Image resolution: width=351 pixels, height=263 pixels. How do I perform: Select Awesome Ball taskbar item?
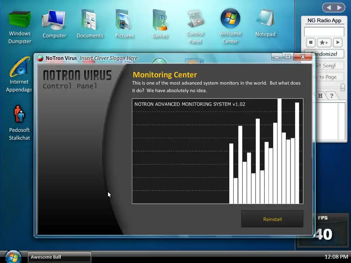pyautogui.click(x=59, y=257)
